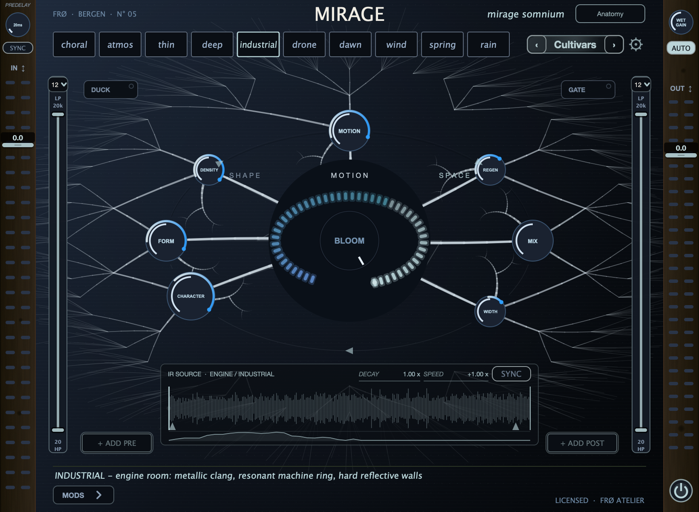Click the Density knob
Viewport: 699px width, 512px height.
point(209,170)
